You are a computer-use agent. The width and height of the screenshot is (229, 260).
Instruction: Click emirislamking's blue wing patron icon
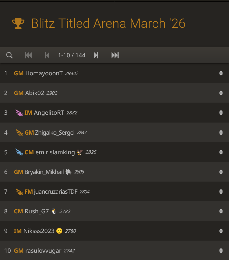tap(19, 152)
